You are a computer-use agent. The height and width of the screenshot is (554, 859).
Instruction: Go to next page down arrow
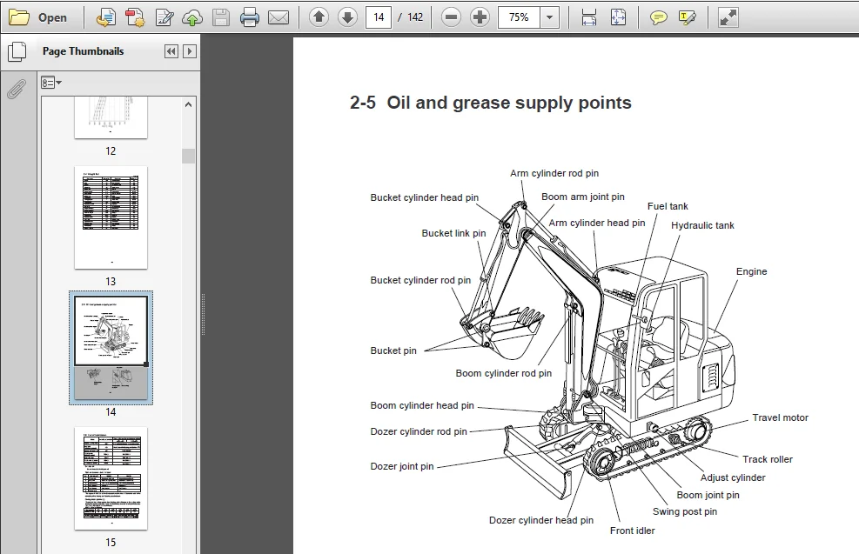point(347,17)
